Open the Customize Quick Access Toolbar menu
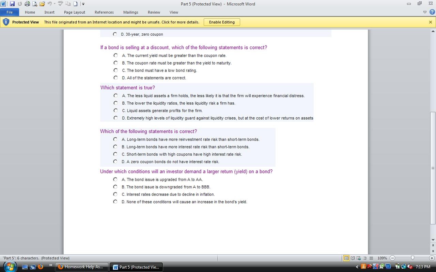 point(83,4)
